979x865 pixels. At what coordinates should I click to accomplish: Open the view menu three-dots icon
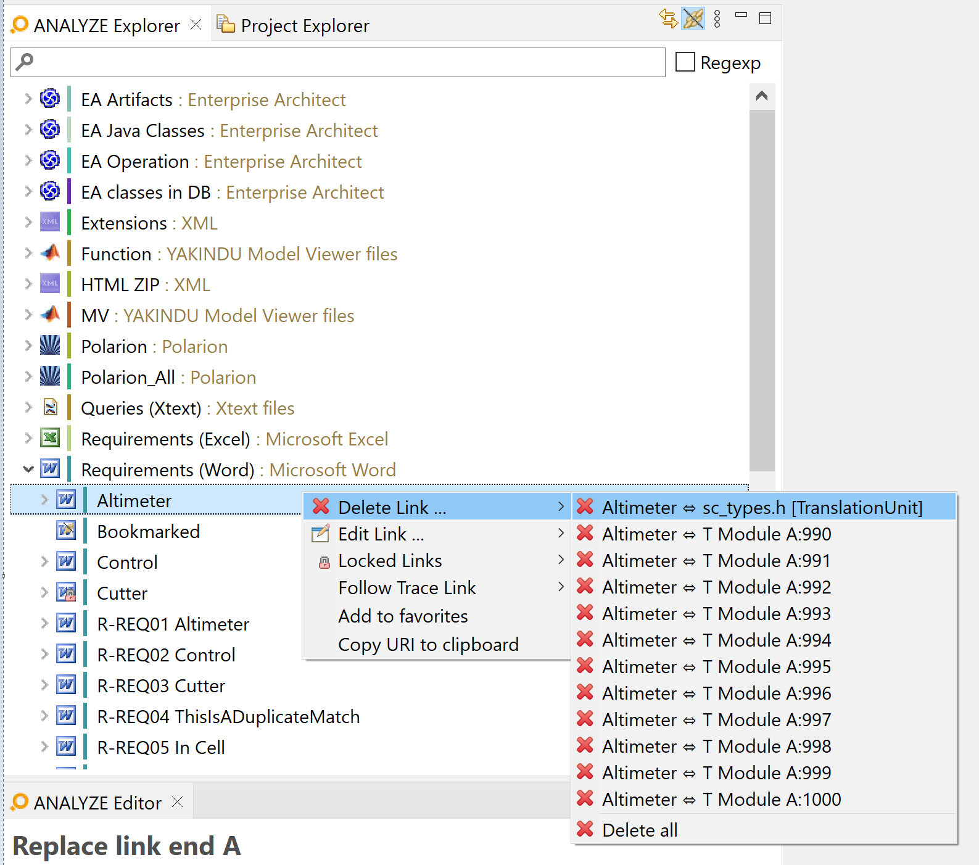click(717, 19)
